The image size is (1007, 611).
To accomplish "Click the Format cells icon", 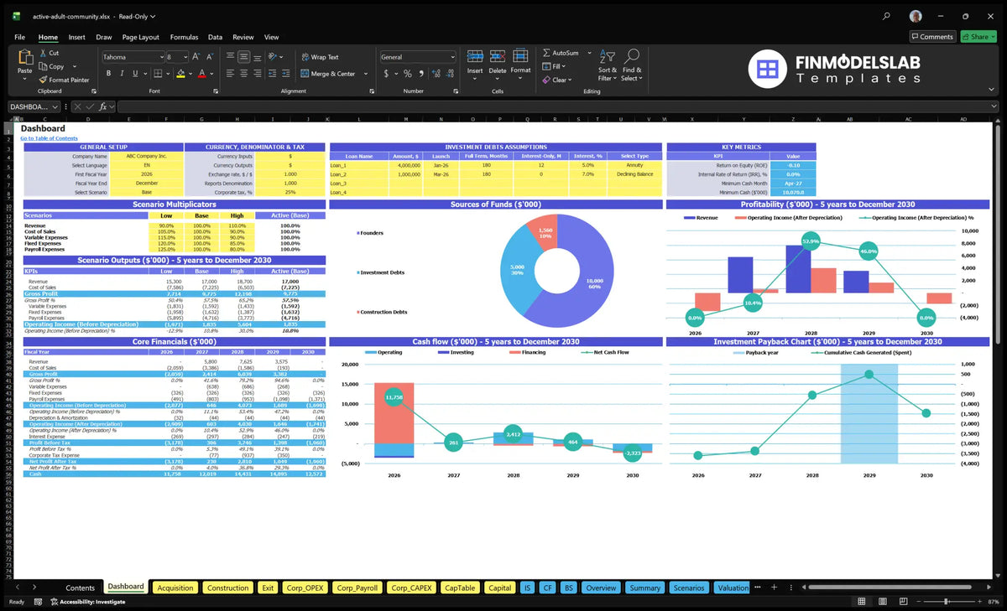I will (520, 57).
